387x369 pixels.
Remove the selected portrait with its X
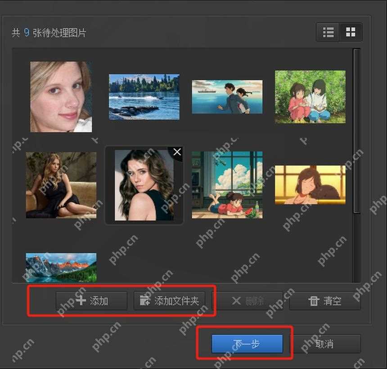point(177,152)
